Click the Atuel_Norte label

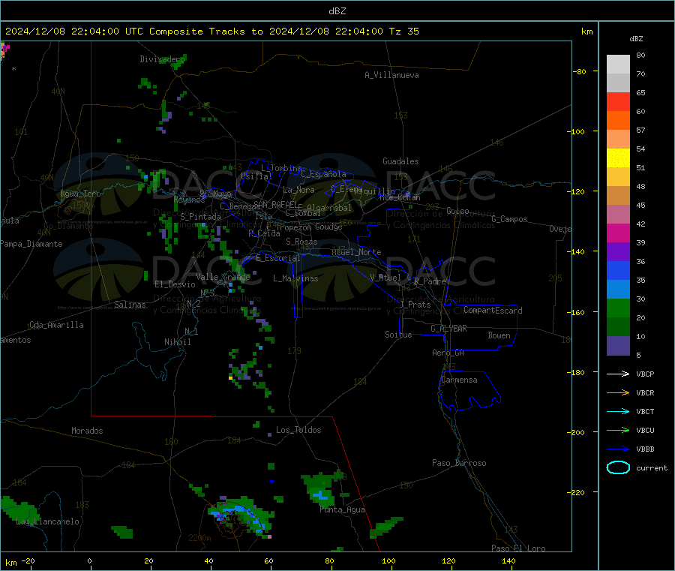point(356,252)
